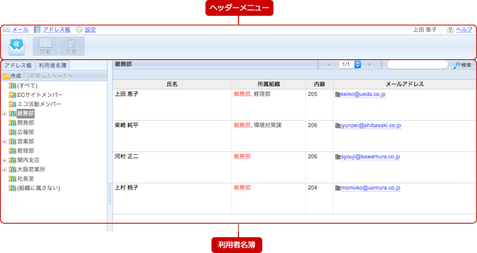Image resolution: width=477 pixels, height=253 pixels.
Task: Select 開発部 in the tree
Action: click(26, 123)
